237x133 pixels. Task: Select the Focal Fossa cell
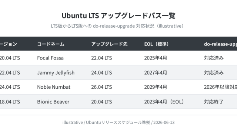click(x=50, y=58)
